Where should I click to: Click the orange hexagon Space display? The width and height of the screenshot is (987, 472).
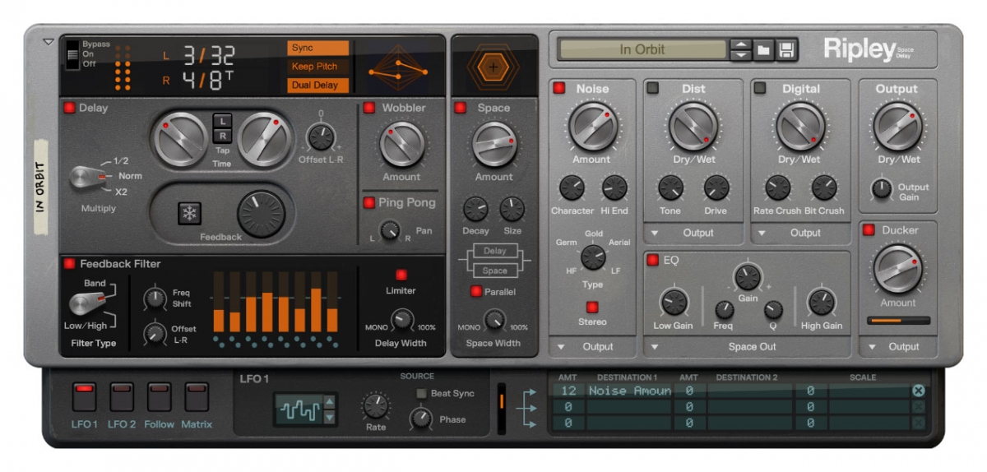493,67
